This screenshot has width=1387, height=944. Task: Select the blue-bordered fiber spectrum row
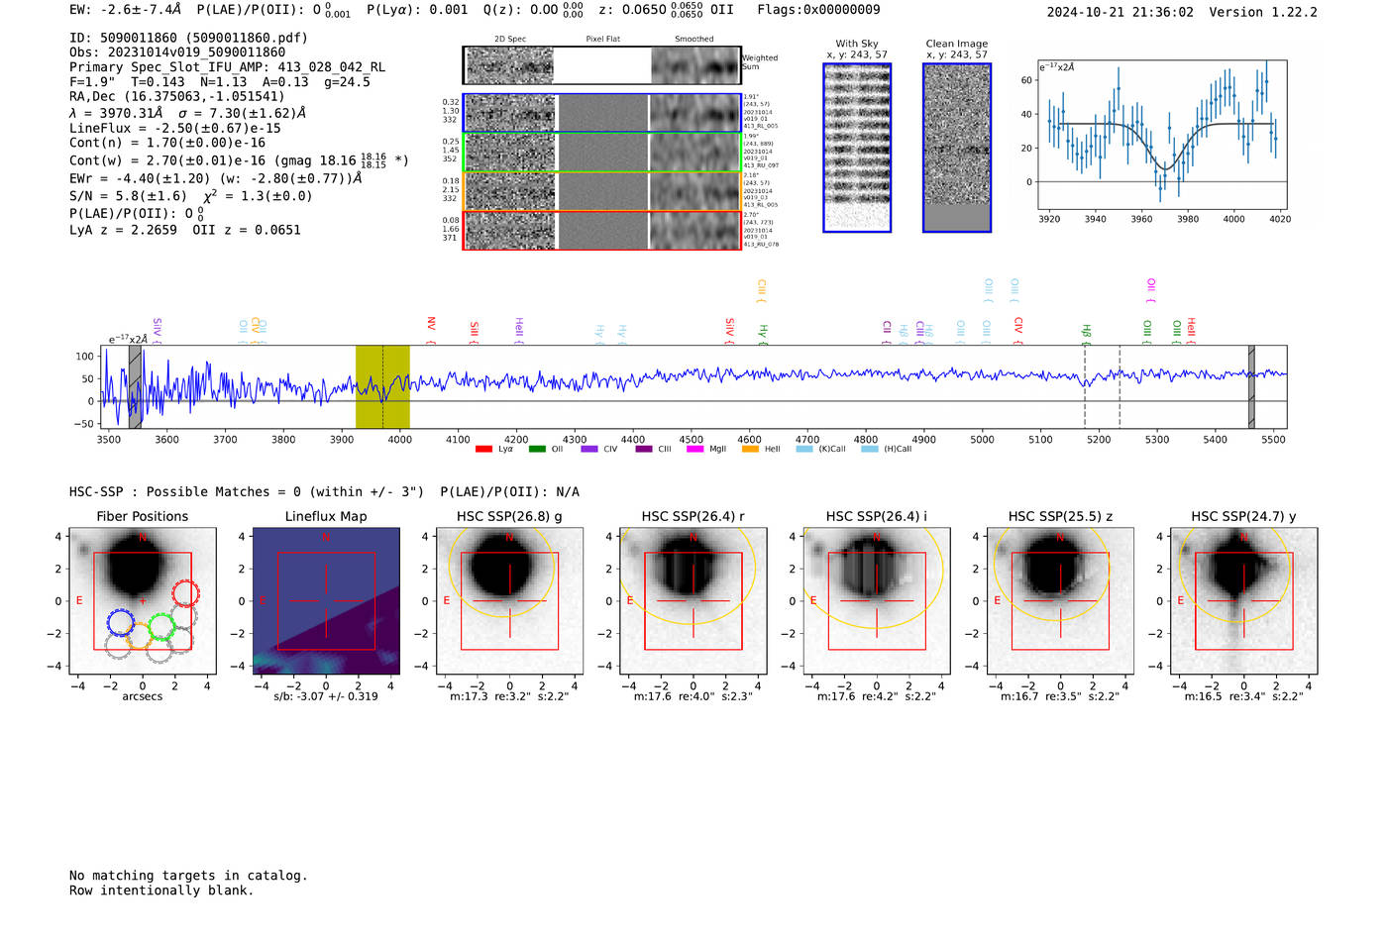tap(601, 113)
